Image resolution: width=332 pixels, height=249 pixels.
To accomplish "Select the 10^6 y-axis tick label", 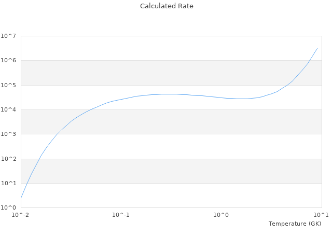I will (x=8, y=61).
